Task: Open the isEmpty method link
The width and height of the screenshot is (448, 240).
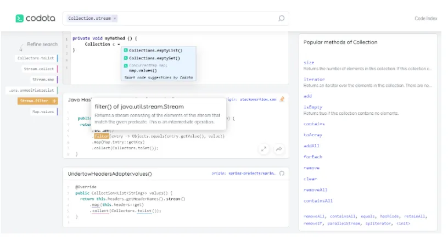Action: [x=311, y=107]
